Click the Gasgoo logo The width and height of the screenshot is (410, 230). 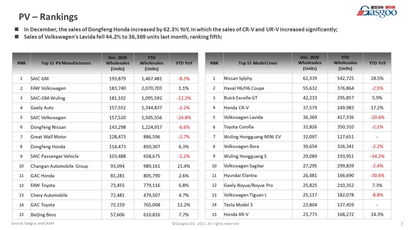(x=377, y=11)
